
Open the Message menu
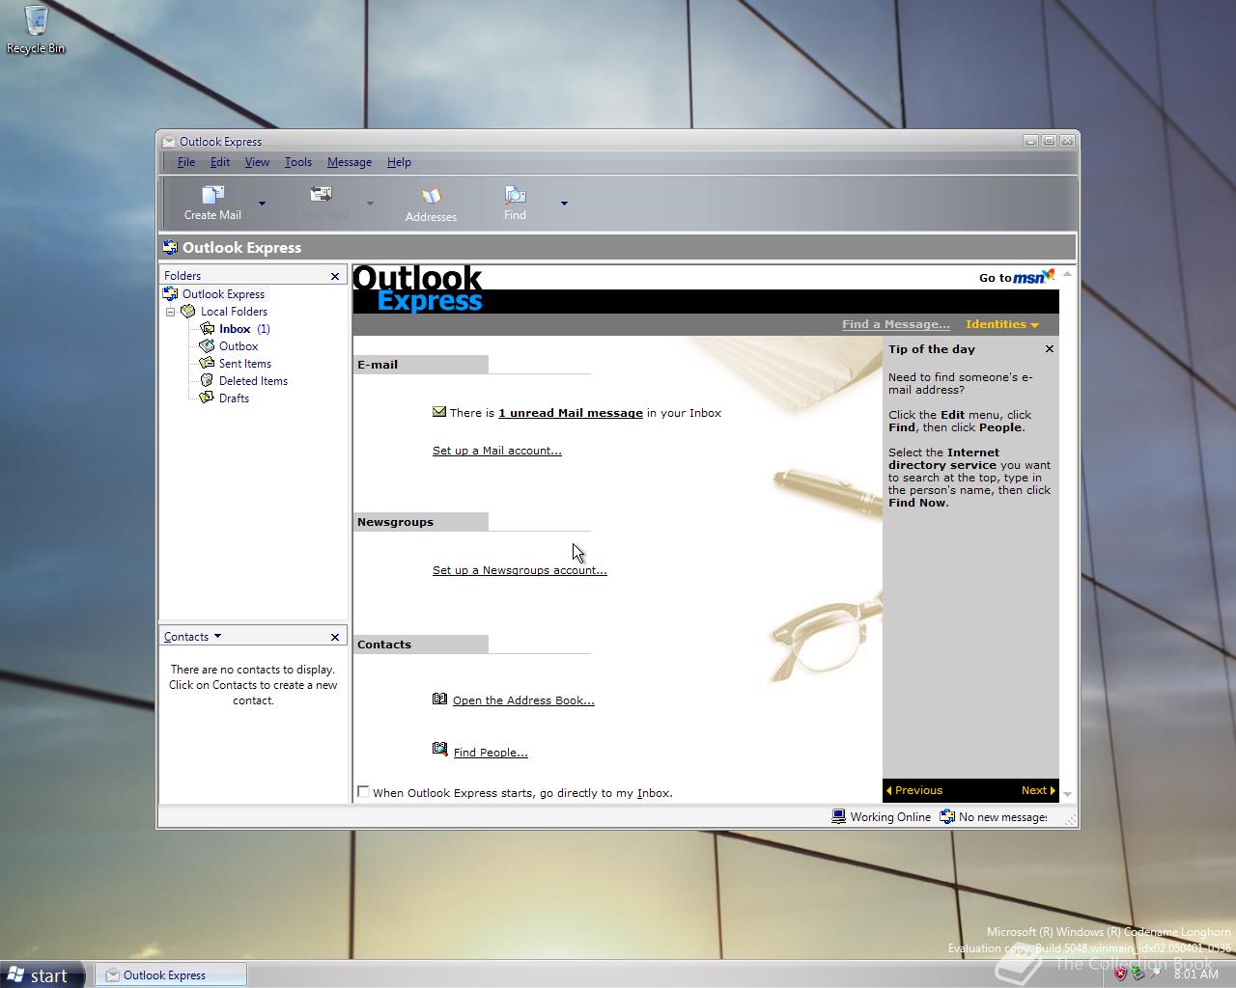click(350, 162)
